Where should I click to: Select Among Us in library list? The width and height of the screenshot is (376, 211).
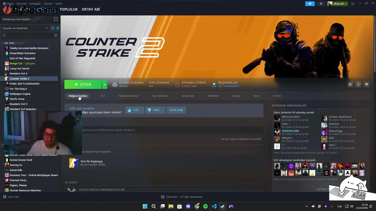(x=16, y=165)
